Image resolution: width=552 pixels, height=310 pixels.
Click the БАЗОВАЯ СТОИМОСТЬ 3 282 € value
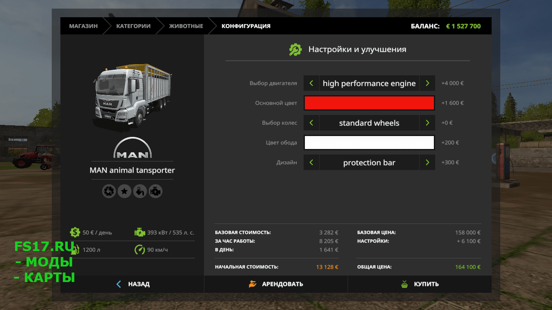329,232
